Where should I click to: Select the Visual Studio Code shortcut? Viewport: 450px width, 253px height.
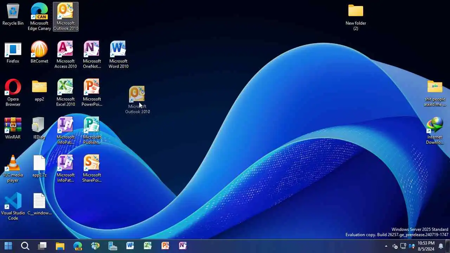pos(13,207)
